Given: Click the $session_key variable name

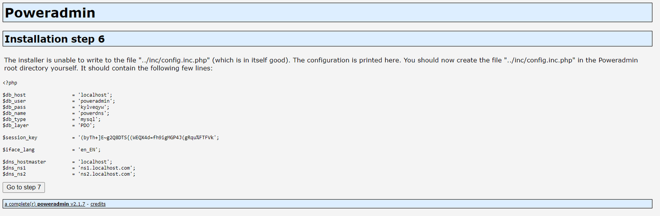Looking at the screenshot, I should point(20,138).
